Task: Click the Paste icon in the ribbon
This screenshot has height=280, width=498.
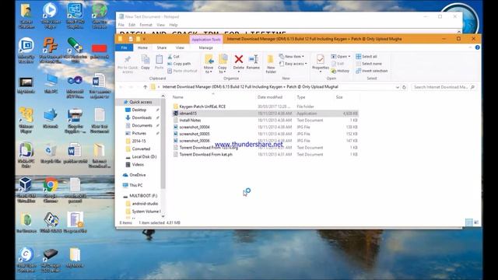Action: point(159,59)
